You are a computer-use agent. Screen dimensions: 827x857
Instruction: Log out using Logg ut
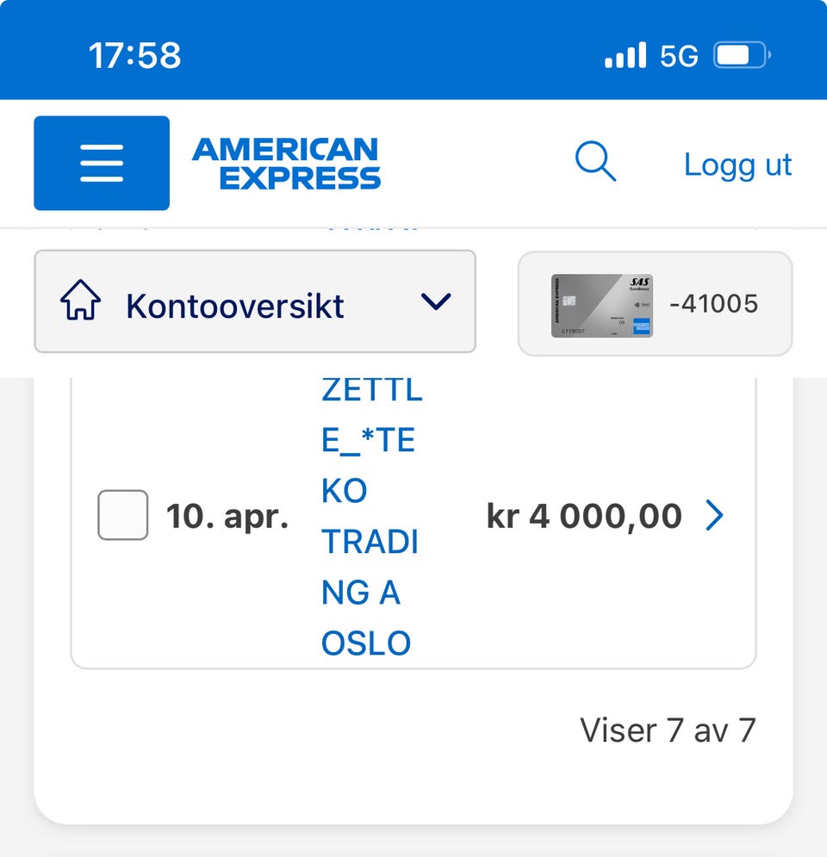tap(737, 164)
